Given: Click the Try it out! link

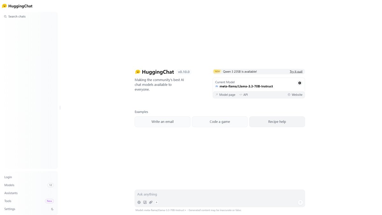Looking at the screenshot, I should click(x=296, y=72).
